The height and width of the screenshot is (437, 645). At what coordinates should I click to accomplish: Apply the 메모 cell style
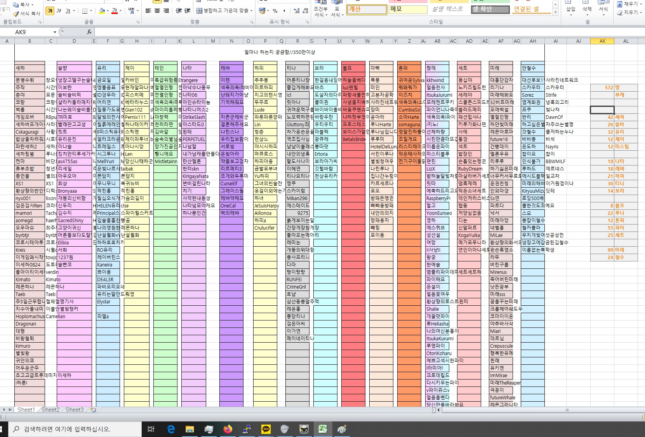point(408,9)
